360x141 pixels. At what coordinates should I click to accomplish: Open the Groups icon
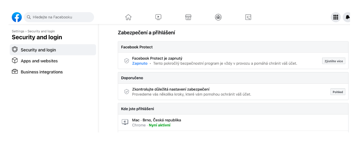pyautogui.click(x=218, y=17)
